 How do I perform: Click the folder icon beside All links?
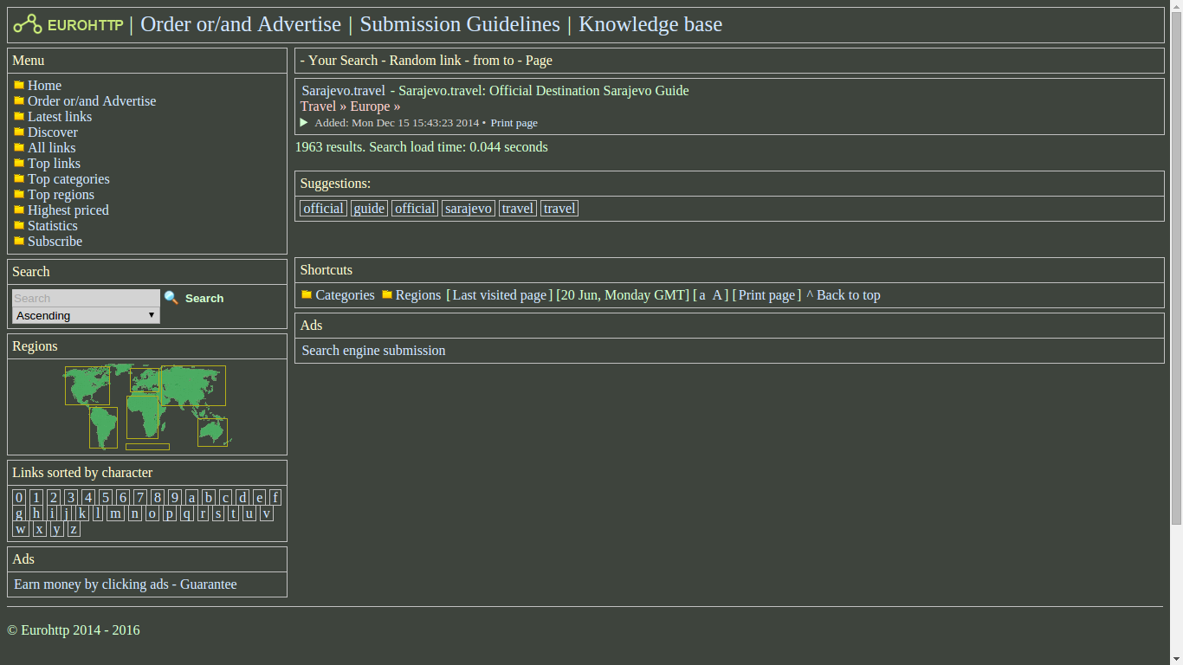pos(19,147)
